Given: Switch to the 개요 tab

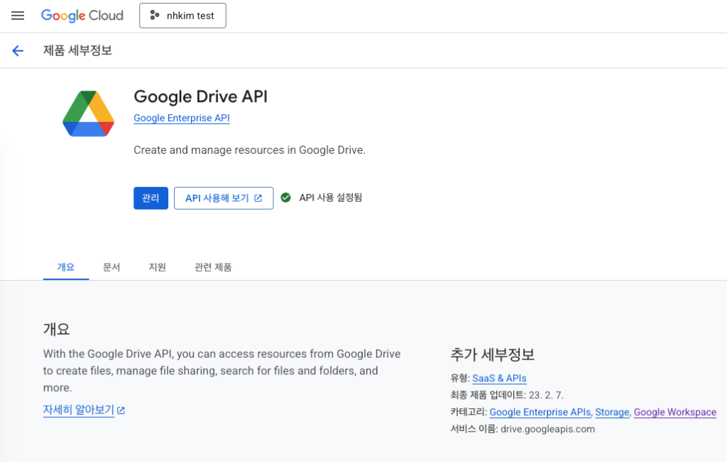Looking at the screenshot, I should pyautogui.click(x=65, y=267).
